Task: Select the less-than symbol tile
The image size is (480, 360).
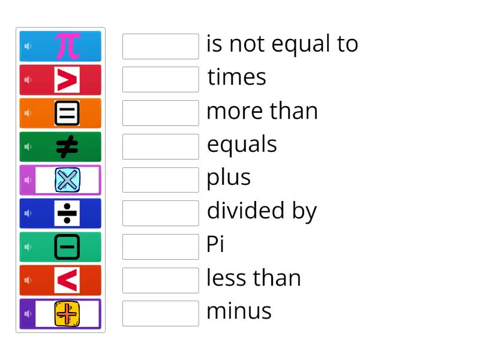Action: 67,280
